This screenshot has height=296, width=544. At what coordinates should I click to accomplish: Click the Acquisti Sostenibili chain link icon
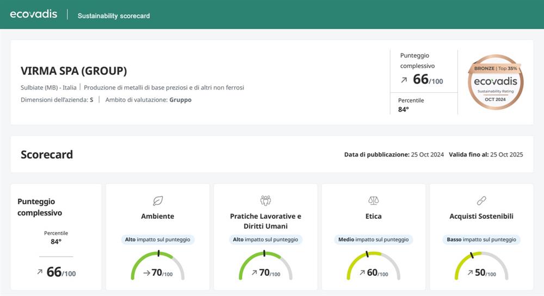[481, 200]
